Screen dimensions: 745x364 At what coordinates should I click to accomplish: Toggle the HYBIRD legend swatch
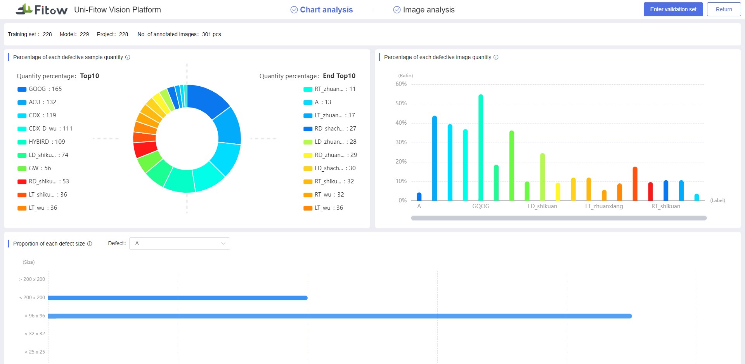pyautogui.click(x=22, y=142)
